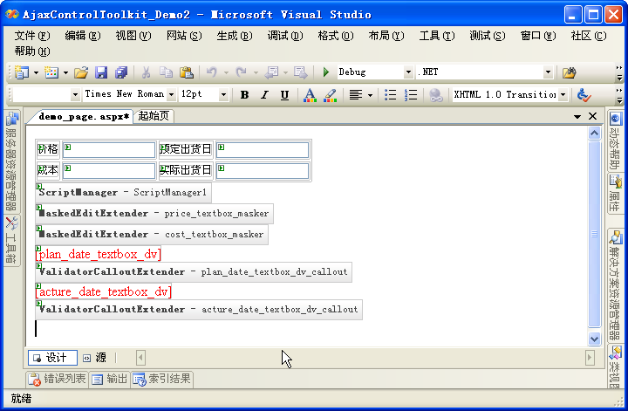
Task: Open the 错误列表 panel tab
Action: (58, 379)
